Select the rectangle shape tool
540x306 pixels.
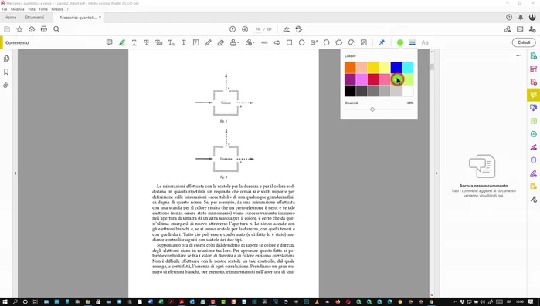[289, 42]
